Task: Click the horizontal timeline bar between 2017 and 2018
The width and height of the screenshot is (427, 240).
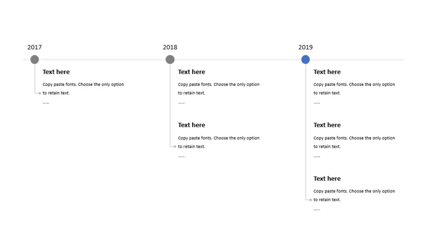Action: 102,60
